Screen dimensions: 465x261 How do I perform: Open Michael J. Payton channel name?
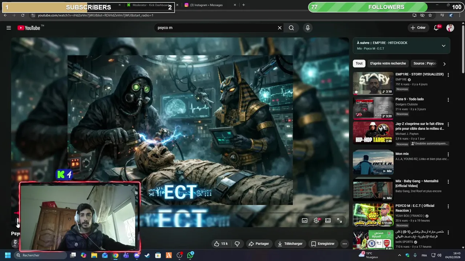(x=407, y=134)
